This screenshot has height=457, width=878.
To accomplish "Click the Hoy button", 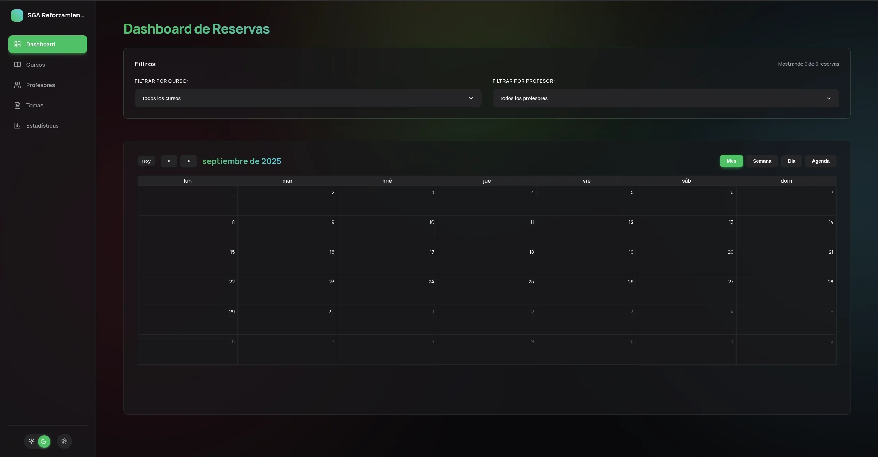I will pos(146,161).
